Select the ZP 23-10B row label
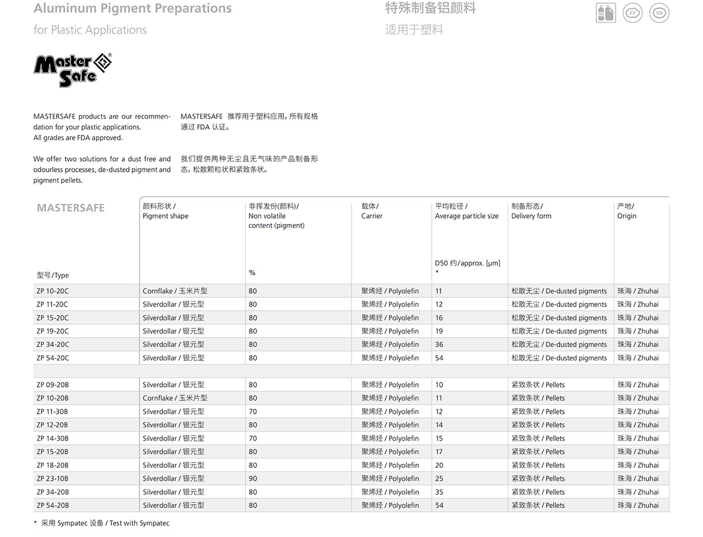The image size is (703, 537). 53,479
